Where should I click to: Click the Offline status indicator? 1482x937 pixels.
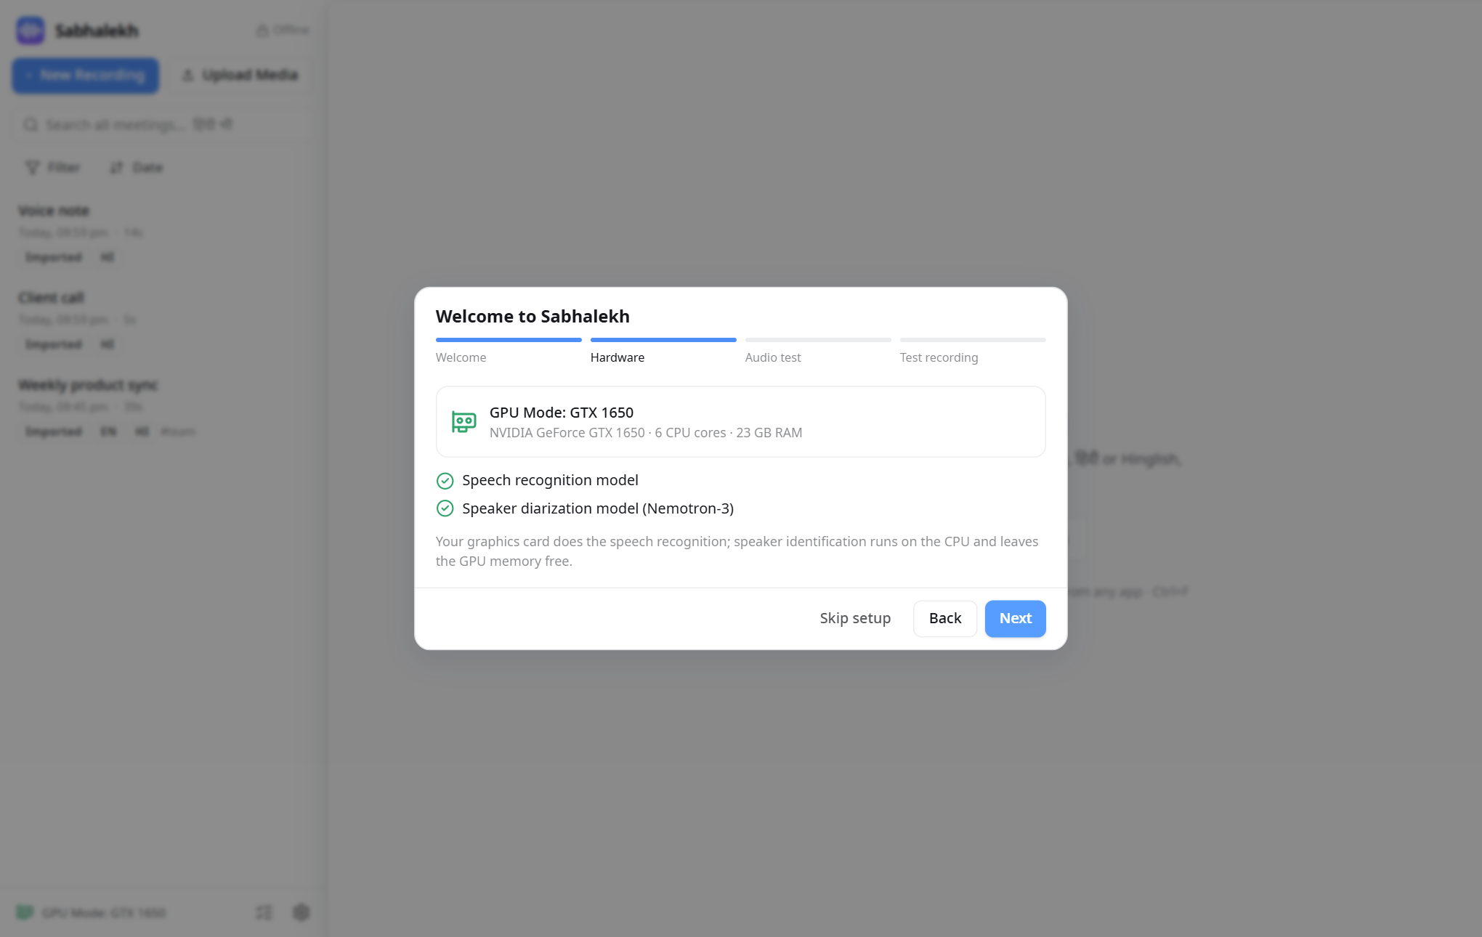coord(283,30)
